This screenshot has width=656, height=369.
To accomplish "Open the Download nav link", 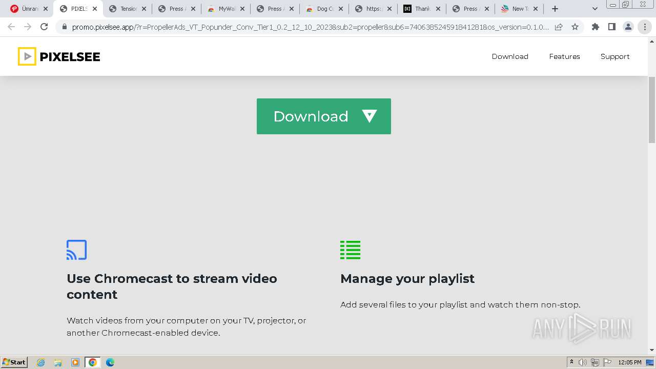I will click(510, 56).
